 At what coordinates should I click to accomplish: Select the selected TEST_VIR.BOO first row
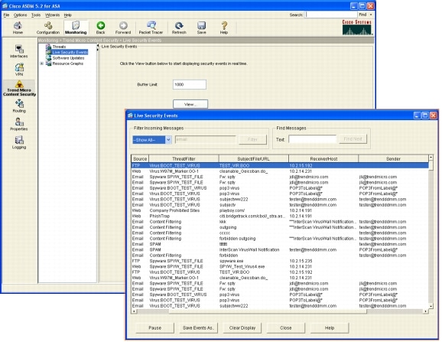point(280,165)
